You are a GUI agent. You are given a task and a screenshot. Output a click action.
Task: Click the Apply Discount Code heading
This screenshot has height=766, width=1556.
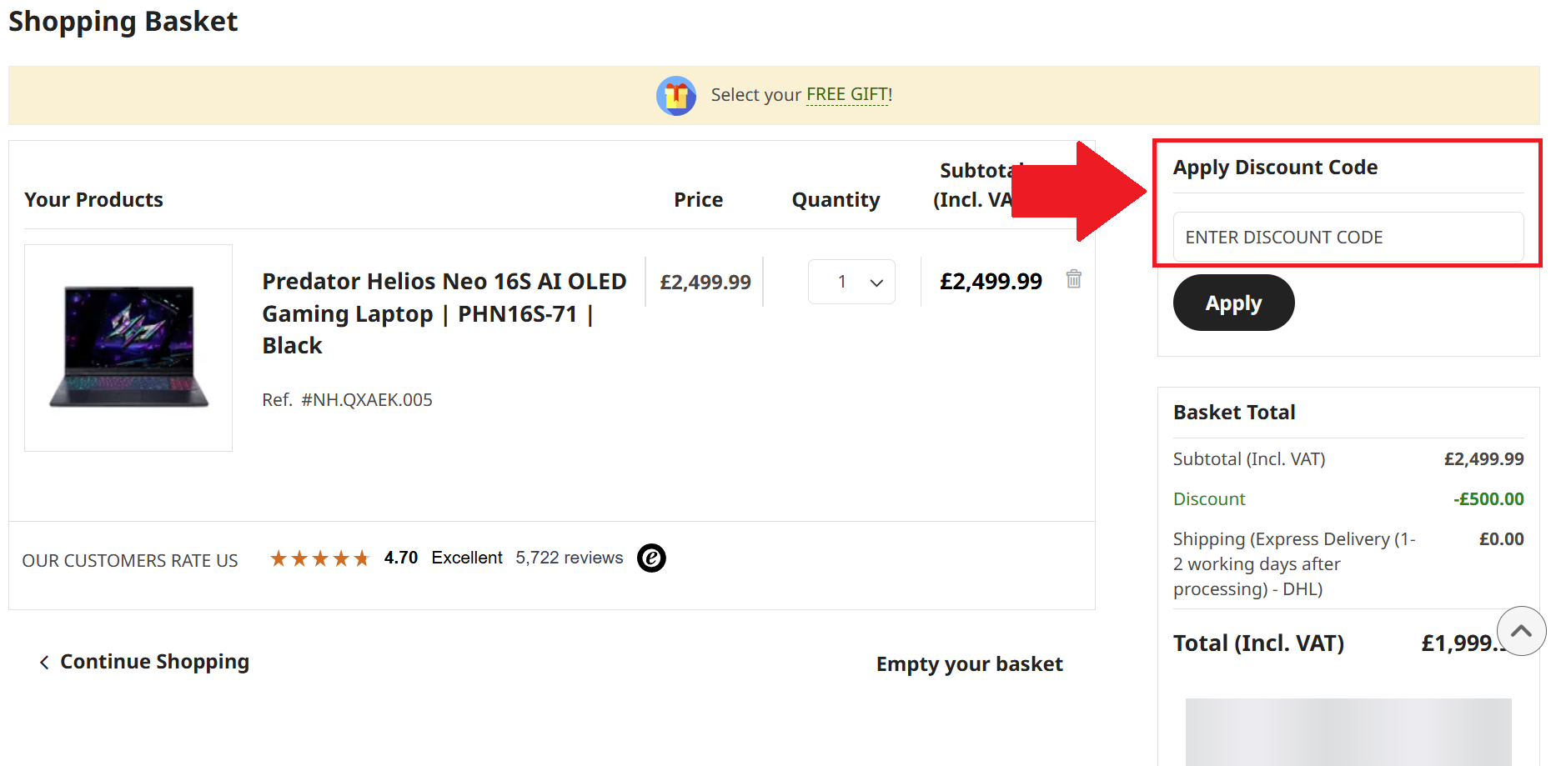pyautogui.click(x=1275, y=168)
